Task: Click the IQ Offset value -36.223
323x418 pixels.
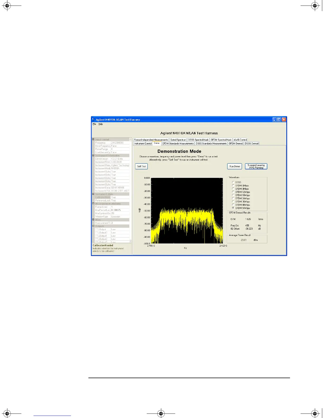Action: [x=249, y=229]
